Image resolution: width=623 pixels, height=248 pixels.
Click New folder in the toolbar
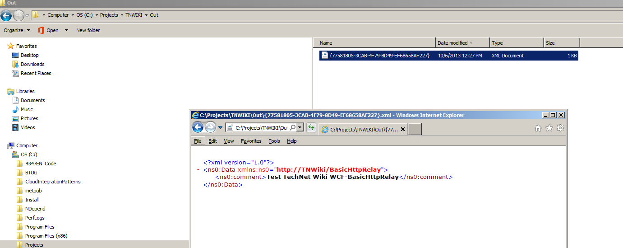(x=88, y=30)
